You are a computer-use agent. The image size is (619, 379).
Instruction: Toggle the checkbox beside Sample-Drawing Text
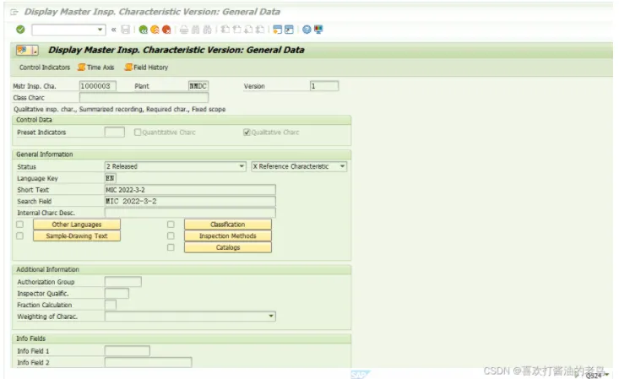coord(19,236)
